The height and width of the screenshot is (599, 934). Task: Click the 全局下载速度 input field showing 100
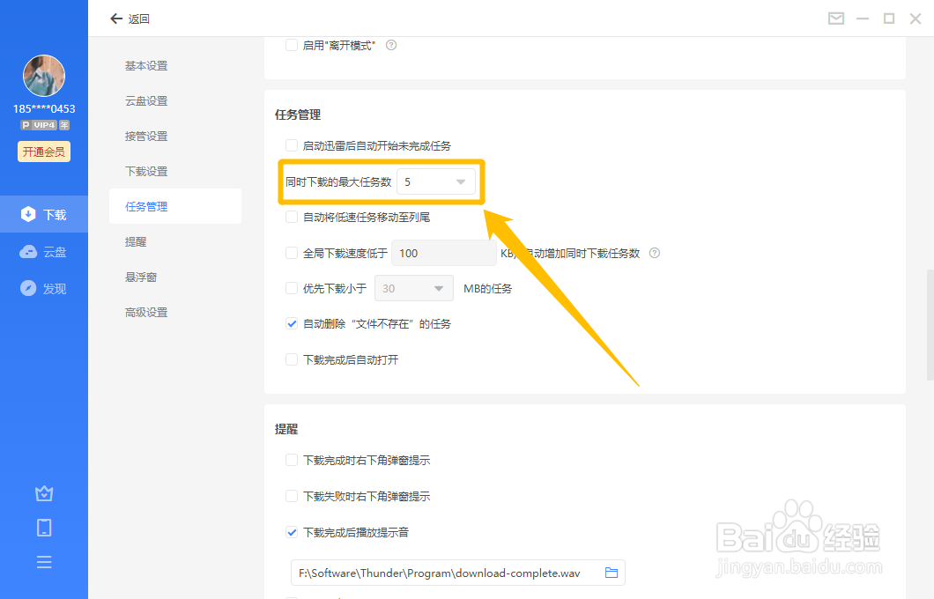[443, 253]
